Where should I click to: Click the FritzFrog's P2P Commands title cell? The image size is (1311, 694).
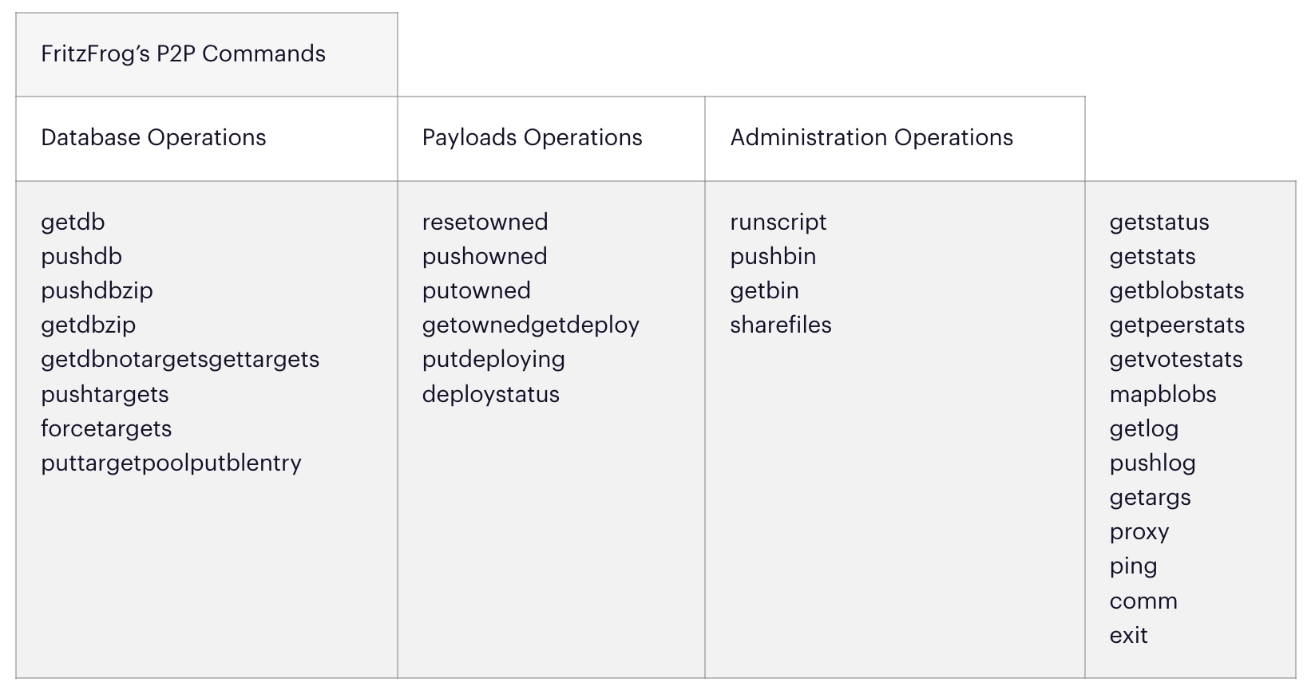point(183,54)
